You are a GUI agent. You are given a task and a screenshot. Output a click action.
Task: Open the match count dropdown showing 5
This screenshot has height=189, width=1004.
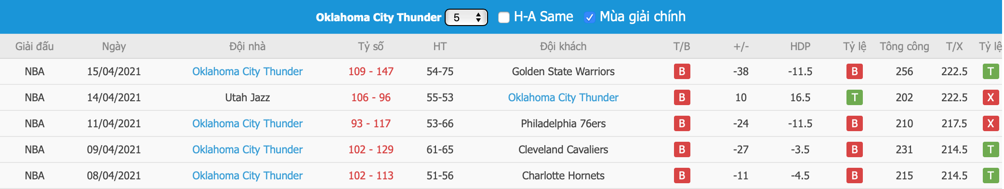pyautogui.click(x=466, y=17)
